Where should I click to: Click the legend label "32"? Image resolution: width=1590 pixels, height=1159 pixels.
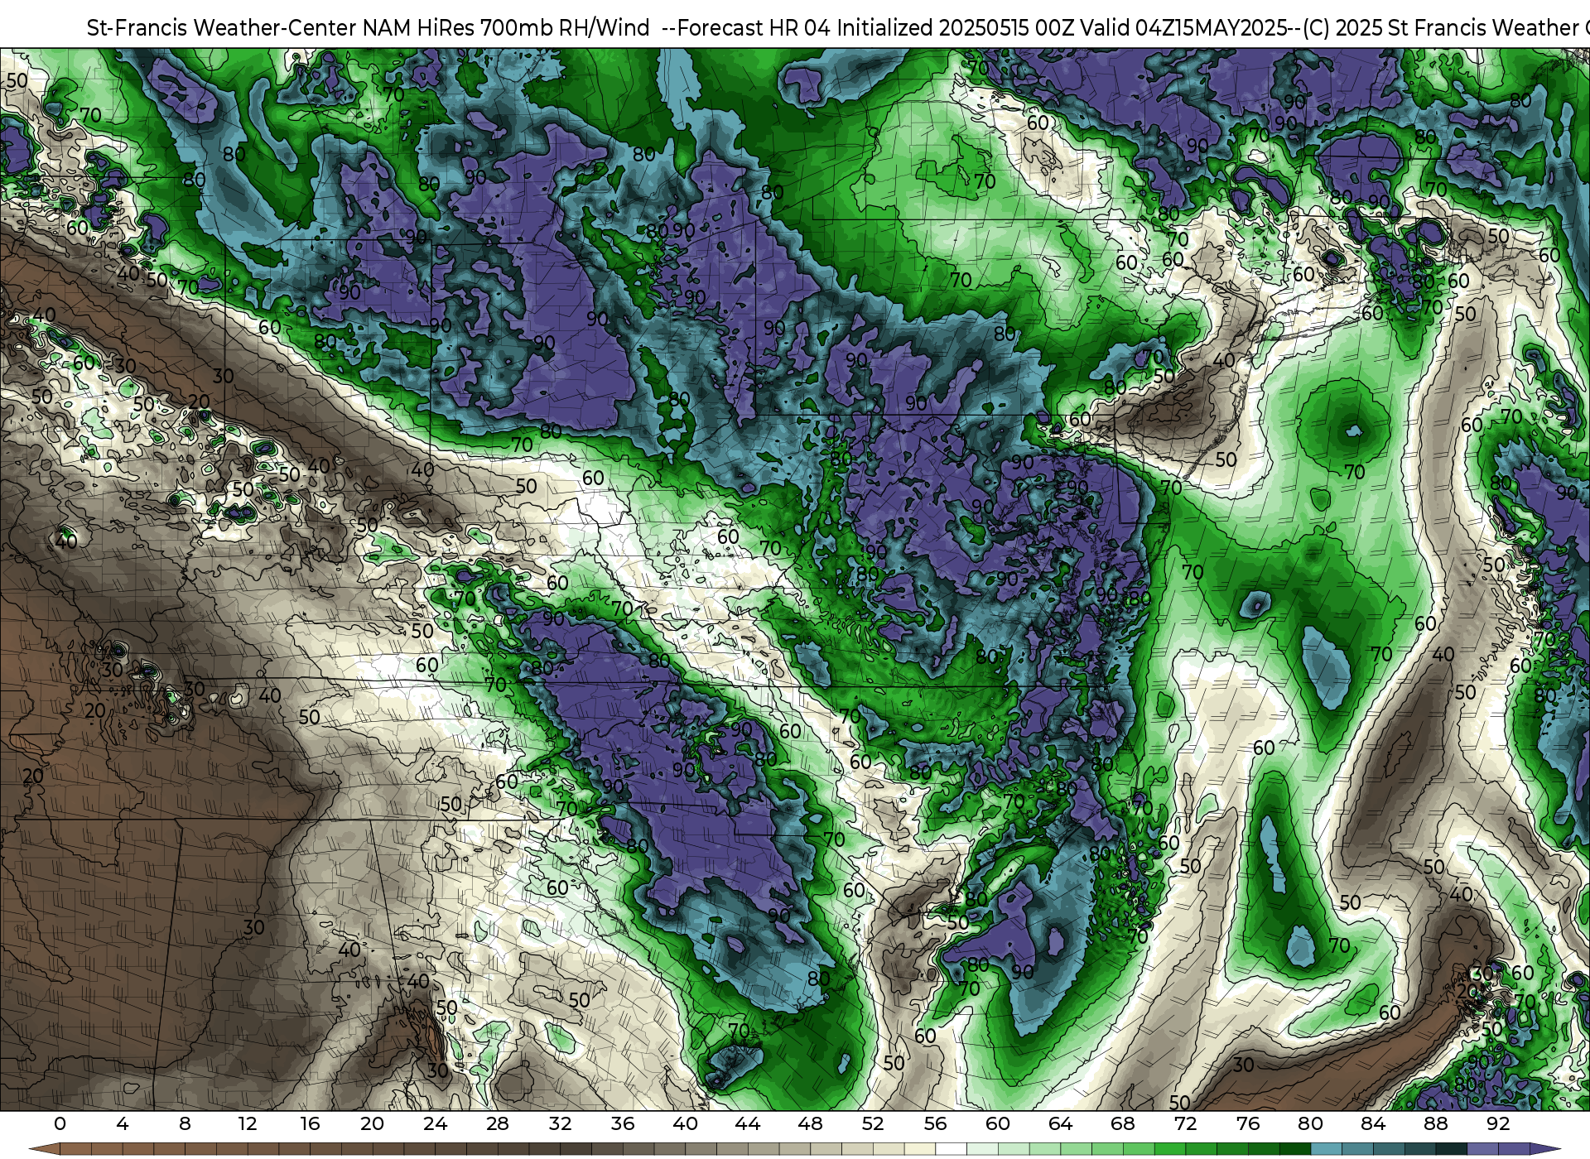click(560, 1123)
